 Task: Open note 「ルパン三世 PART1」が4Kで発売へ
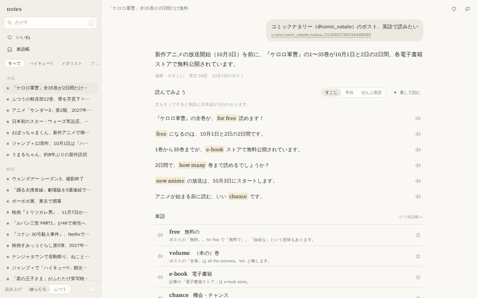coord(50,223)
